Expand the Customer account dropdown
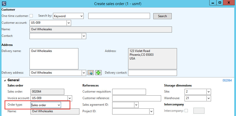The height and width of the screenshot is (116, 236). (x=69, y=23)
